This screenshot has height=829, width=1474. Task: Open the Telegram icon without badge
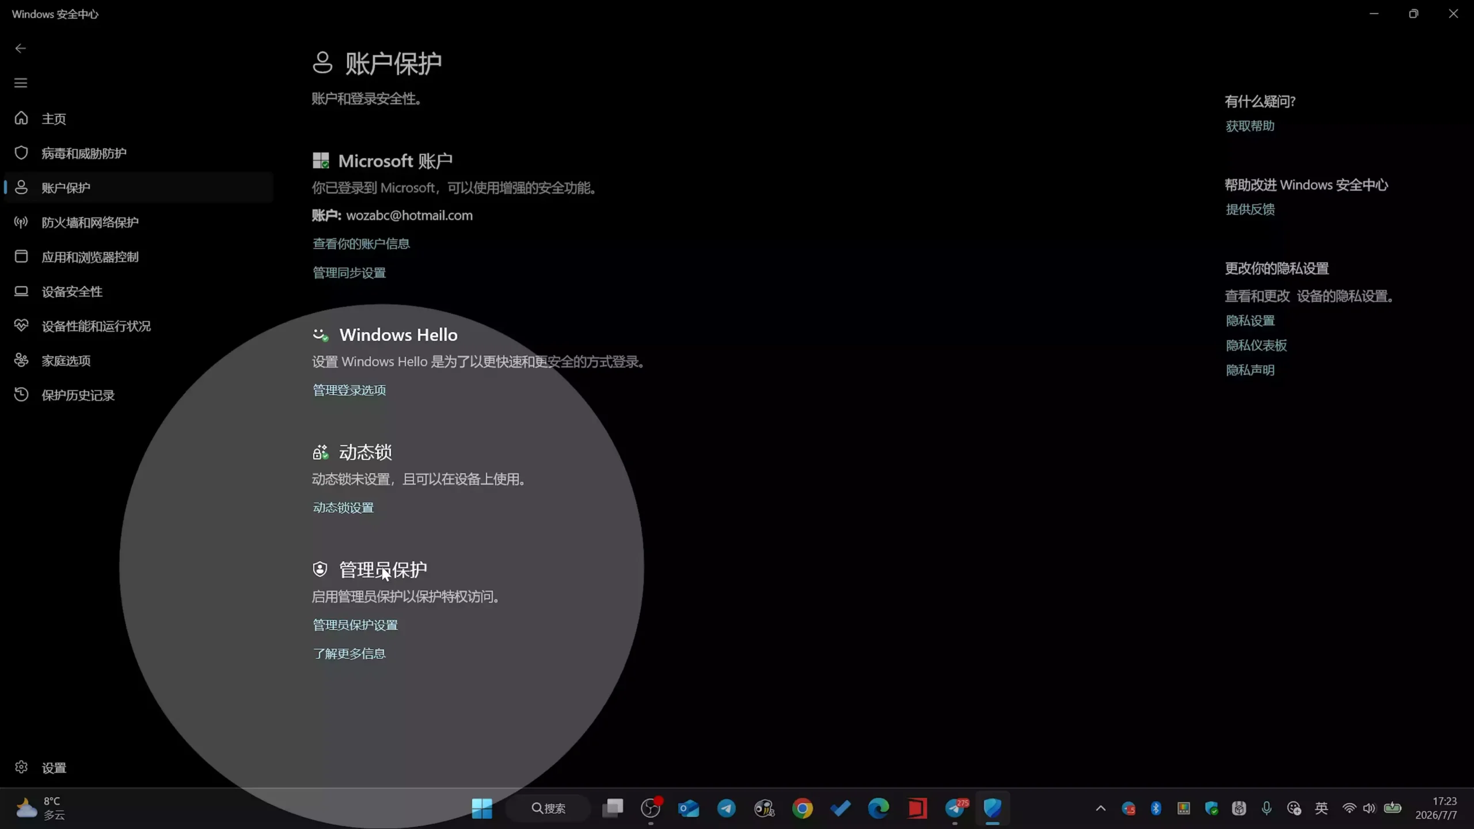click(x=727, y=808)
